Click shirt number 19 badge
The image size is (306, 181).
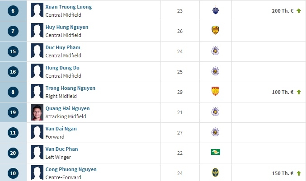point(13,112)
